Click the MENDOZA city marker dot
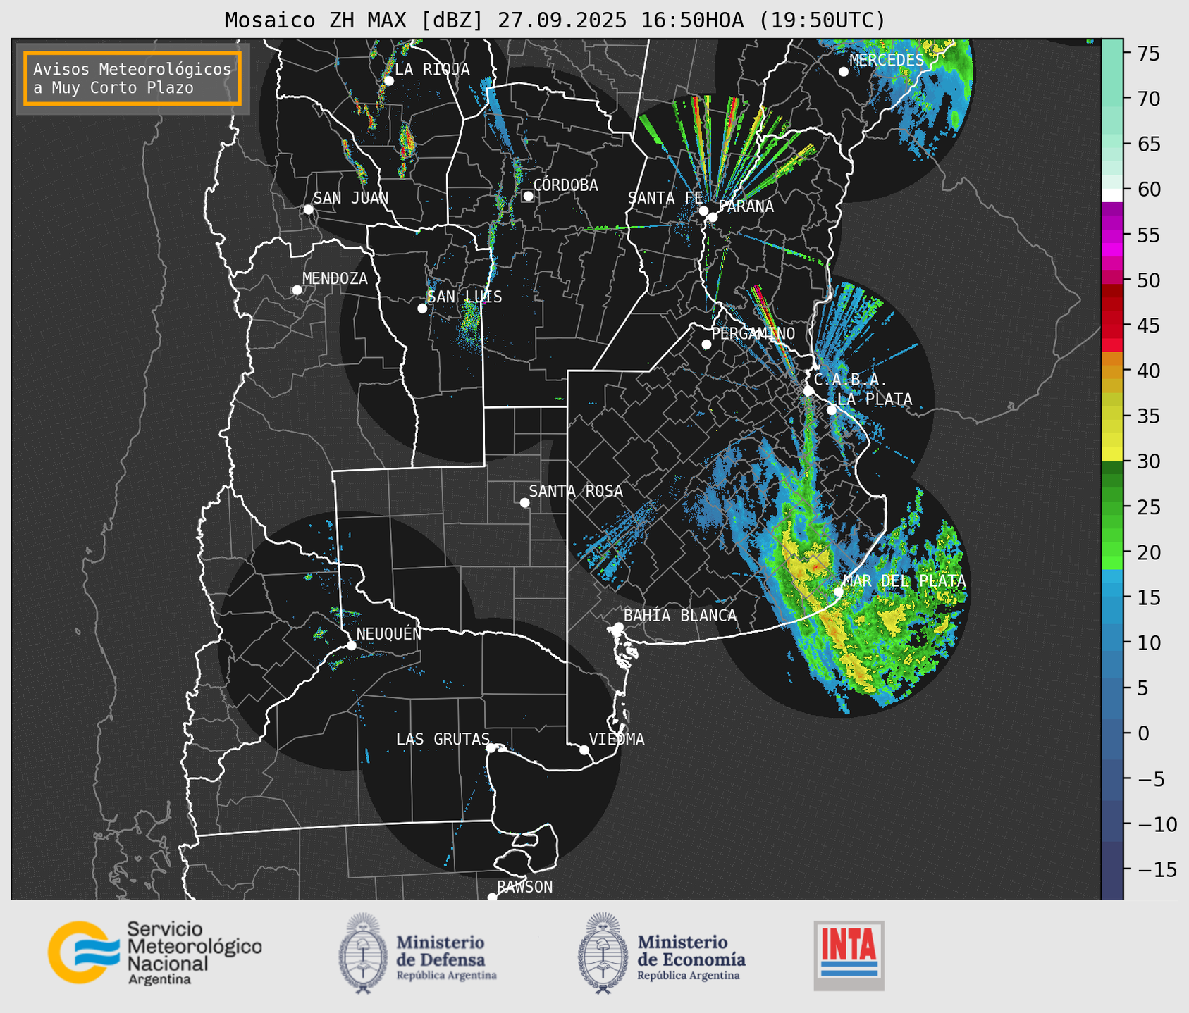1189x1013 pixels. (297, 290)
